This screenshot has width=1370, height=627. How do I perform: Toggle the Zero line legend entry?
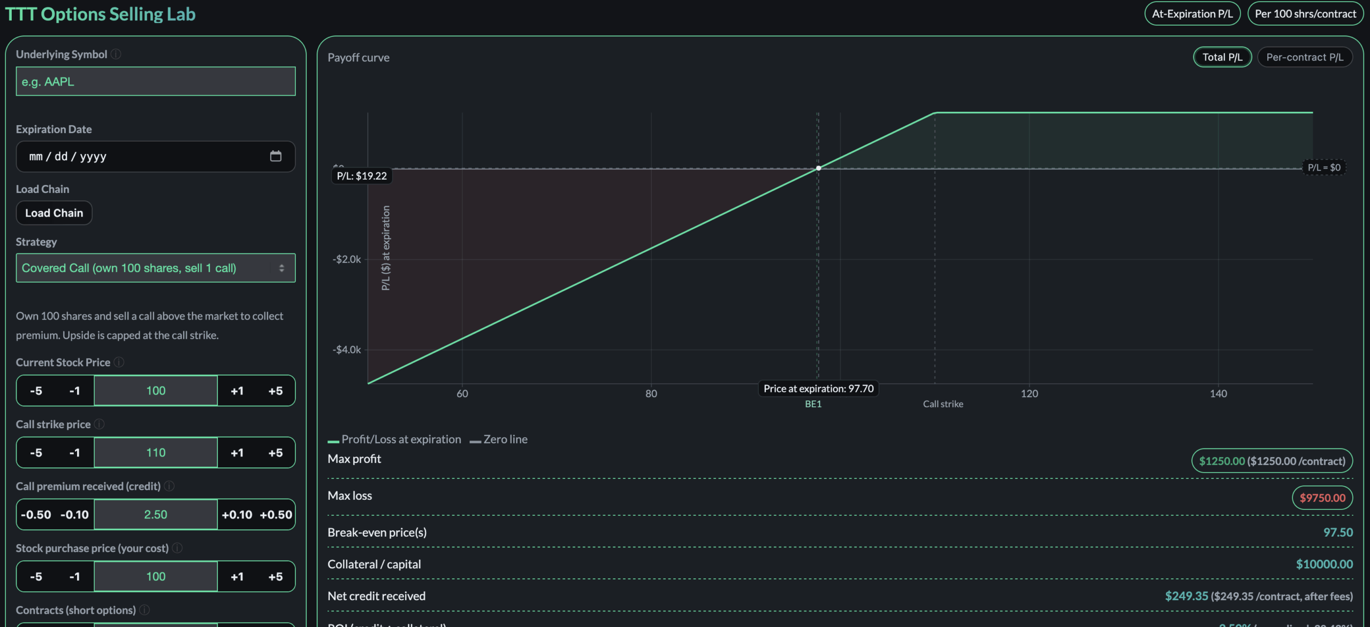[x=499, y=439]
